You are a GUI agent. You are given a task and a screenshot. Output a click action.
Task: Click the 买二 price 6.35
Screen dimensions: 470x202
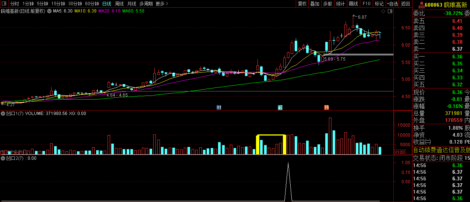pos(457,64)
